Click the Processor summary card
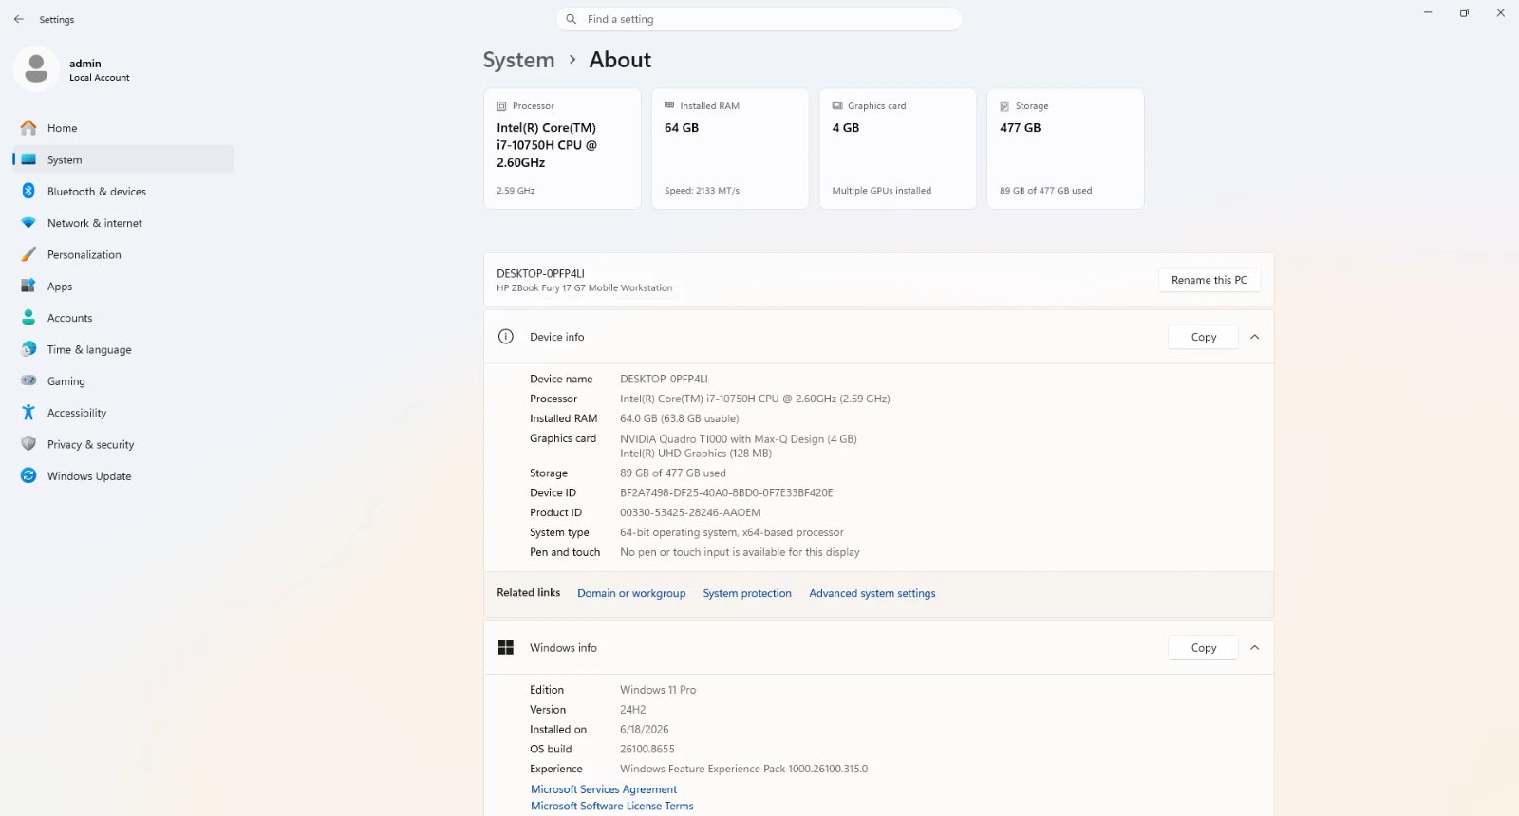Screen dimensions: 1519x816 (562, 148)
